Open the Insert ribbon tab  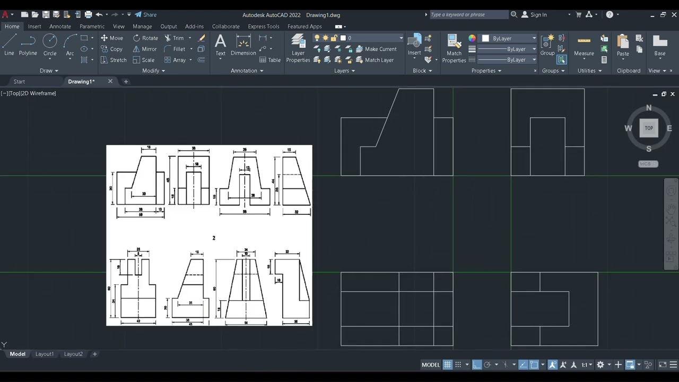click(34, 27)
